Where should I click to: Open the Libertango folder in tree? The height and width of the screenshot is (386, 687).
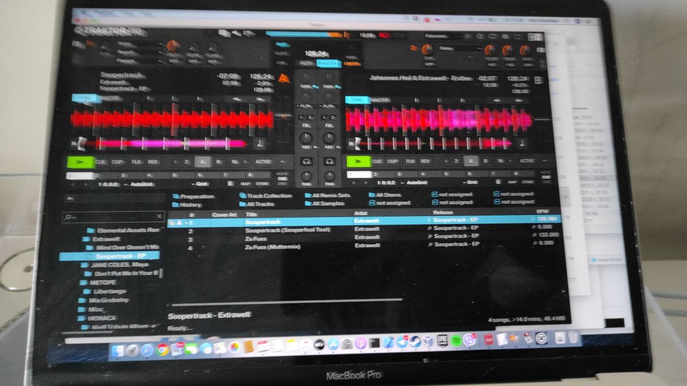pos(104,291)
